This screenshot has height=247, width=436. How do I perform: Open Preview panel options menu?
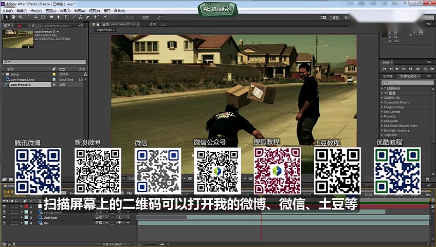coord(428,62)
